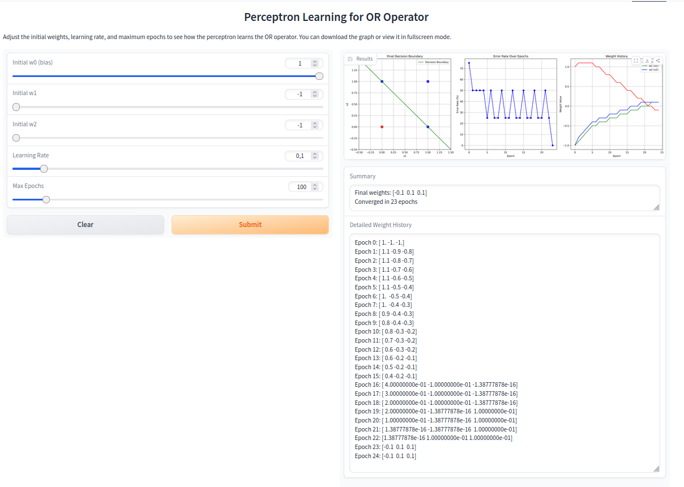Download the graph as an image

click(646, 61)
